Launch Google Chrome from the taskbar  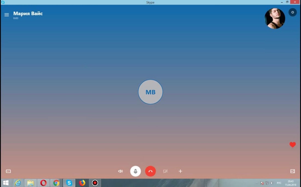tap(56, 183)
